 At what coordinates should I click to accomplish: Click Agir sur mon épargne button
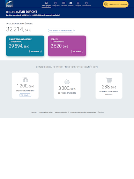[116, 4]
